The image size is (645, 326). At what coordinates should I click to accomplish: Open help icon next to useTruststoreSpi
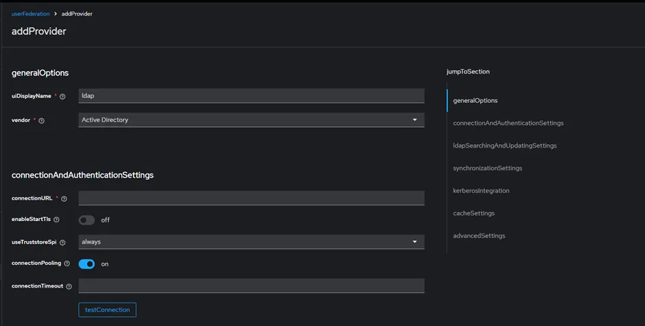click(x=63, y=243)
